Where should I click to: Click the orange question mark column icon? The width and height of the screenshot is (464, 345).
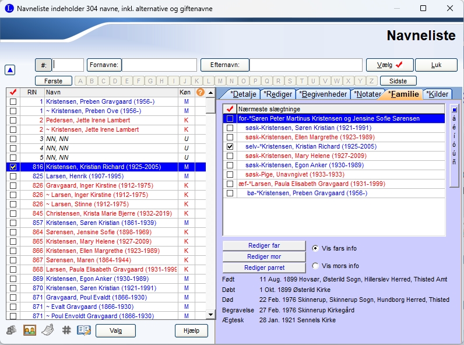200,92
